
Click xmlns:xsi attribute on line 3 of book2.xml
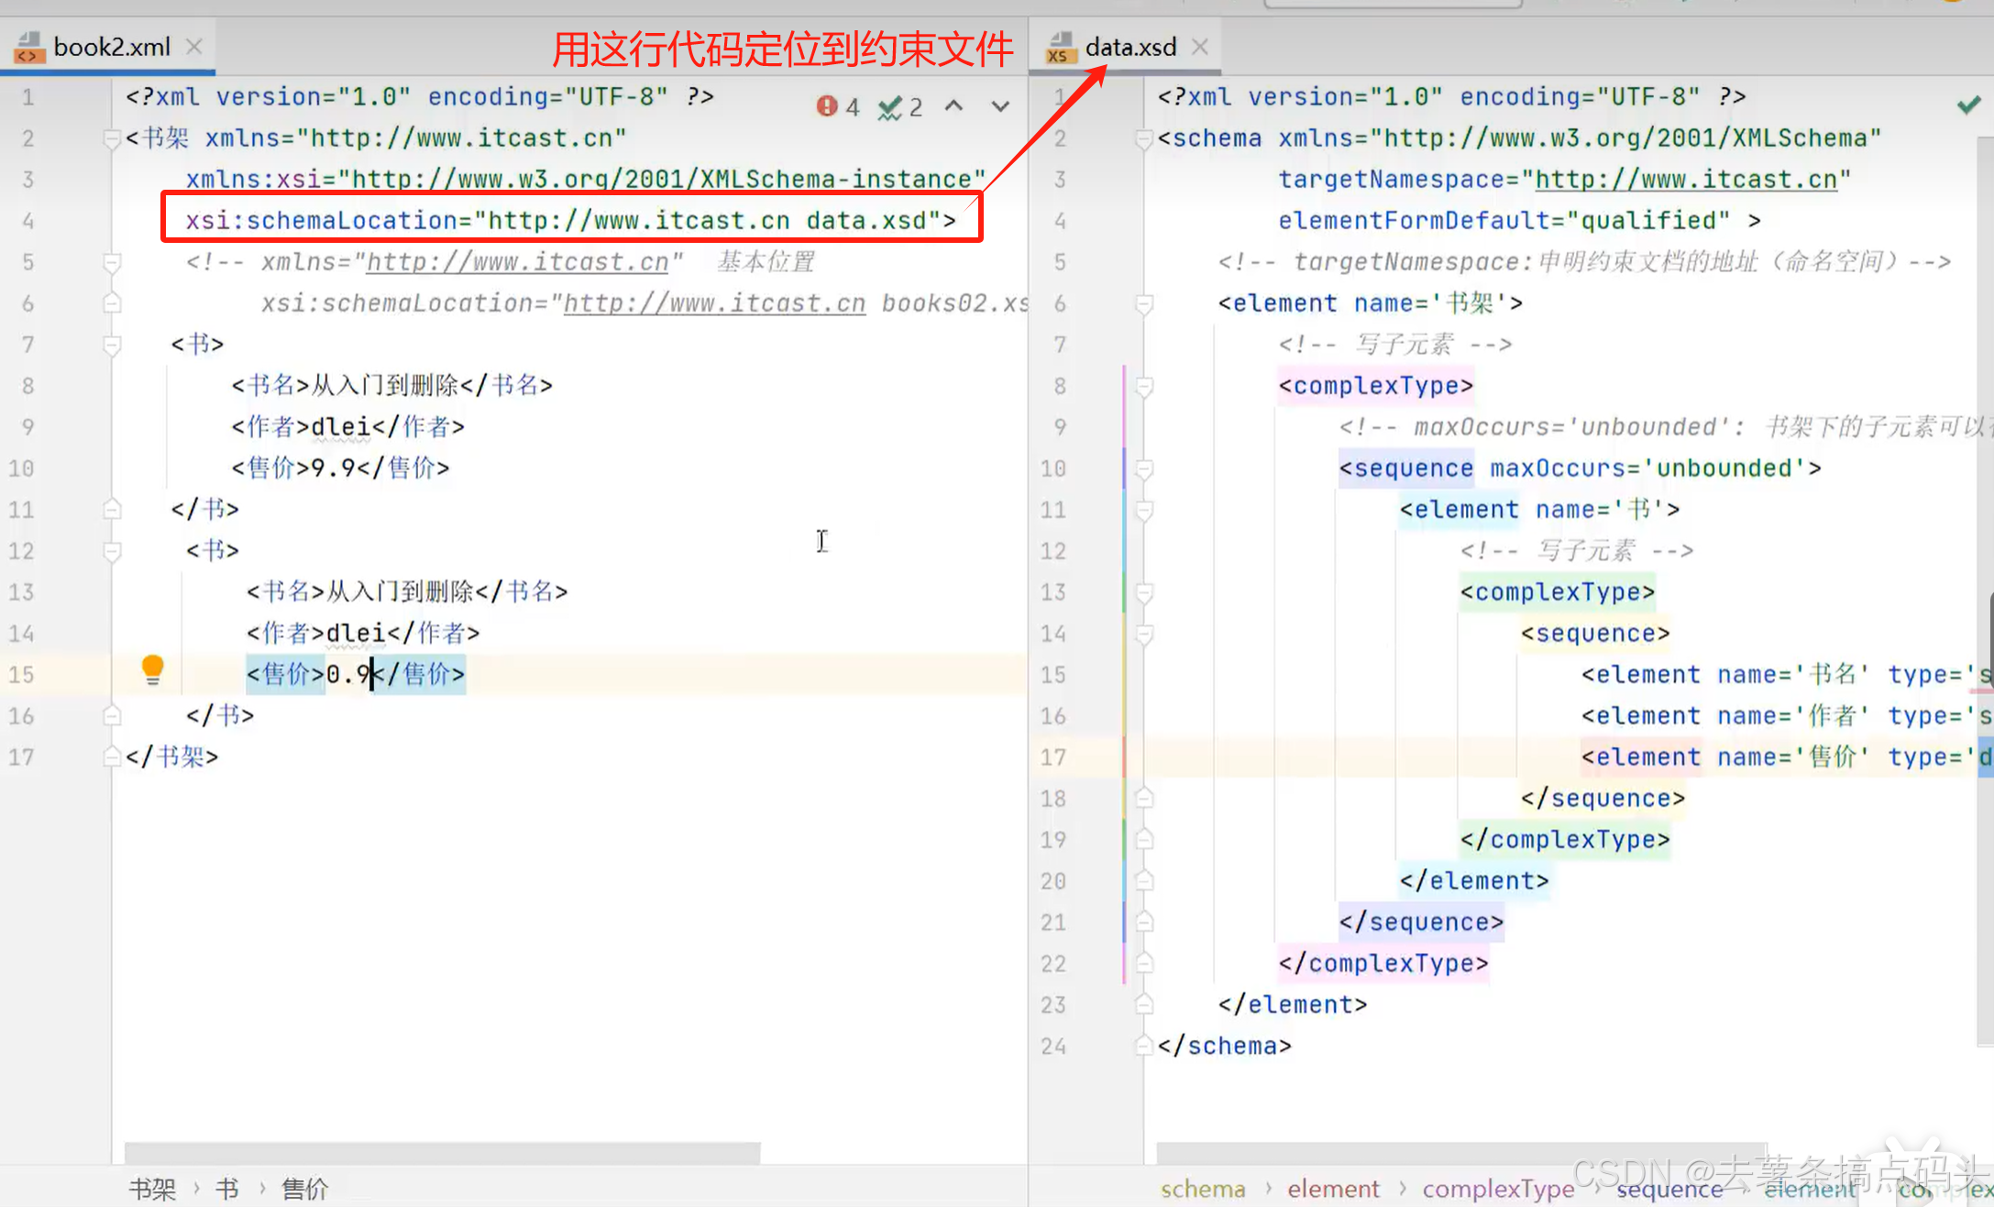click(x=585, y=180)
